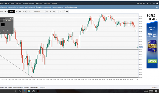This screenshot has height=93, width=159.
Task: Close the cookie notification banner
Action: click(x=157, y=7)
